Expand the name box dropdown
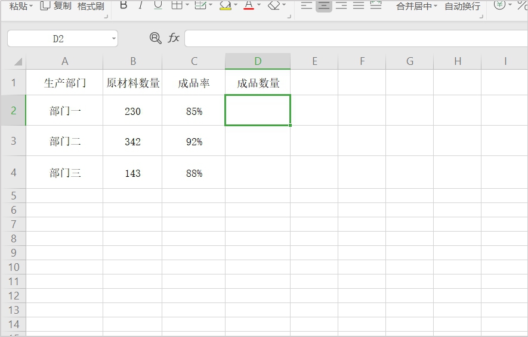 (113, 39)
